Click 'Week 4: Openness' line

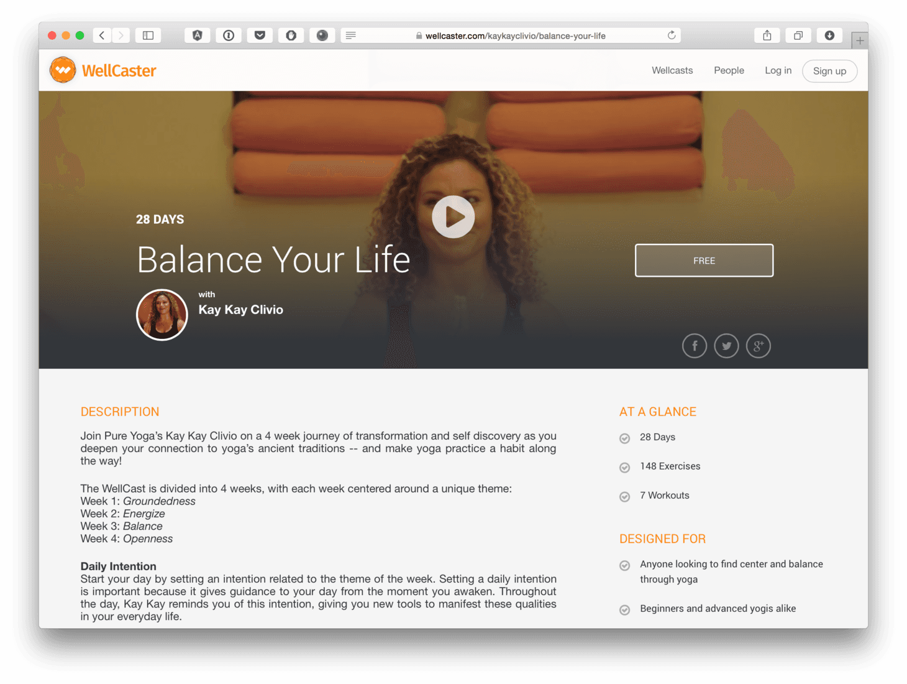(x=127, y=538)
